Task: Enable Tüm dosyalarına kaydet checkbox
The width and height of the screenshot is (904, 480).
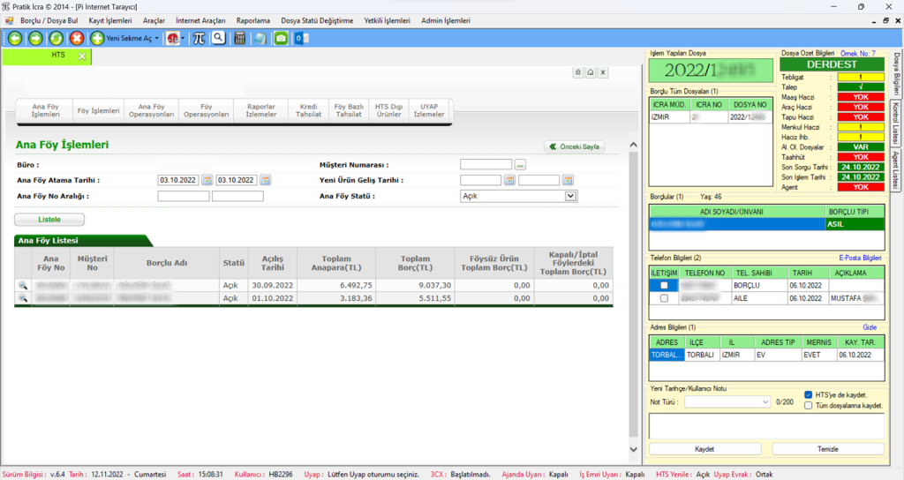Action: (809, 405)
